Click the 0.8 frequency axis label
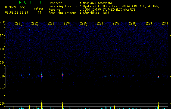 [x=2, y=76]
